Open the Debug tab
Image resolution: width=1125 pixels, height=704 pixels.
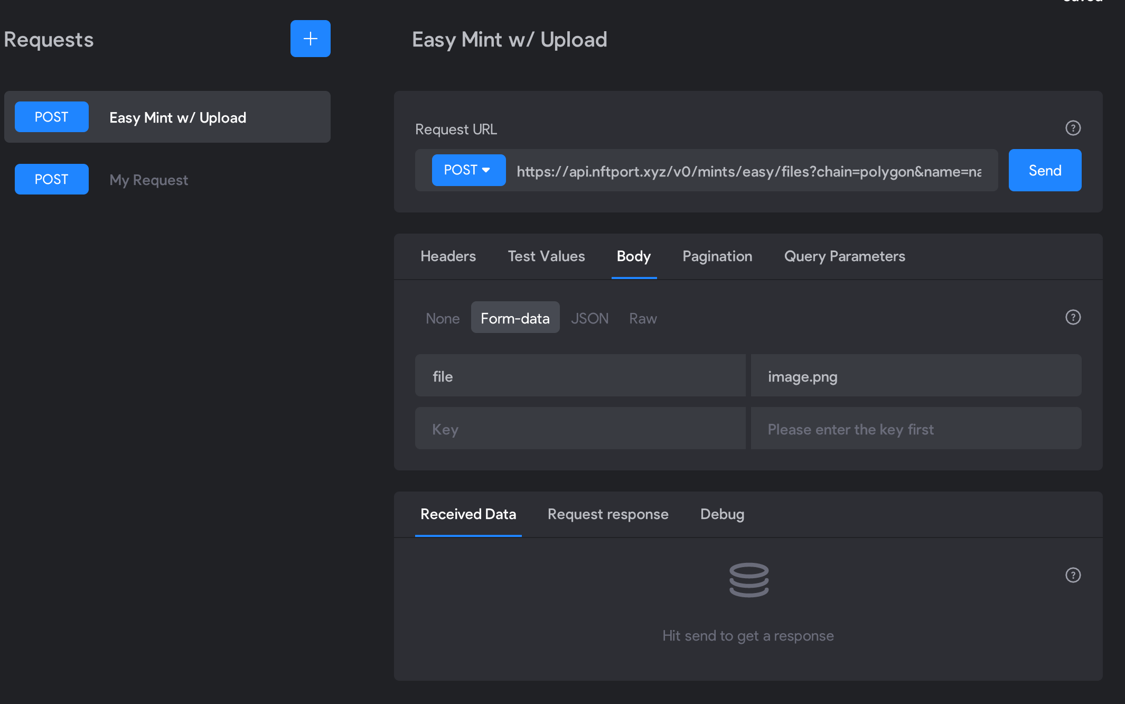point(722,514)
